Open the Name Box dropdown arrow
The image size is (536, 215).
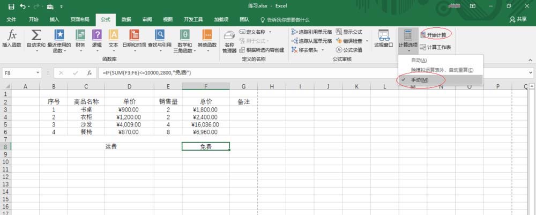point(39,72)
